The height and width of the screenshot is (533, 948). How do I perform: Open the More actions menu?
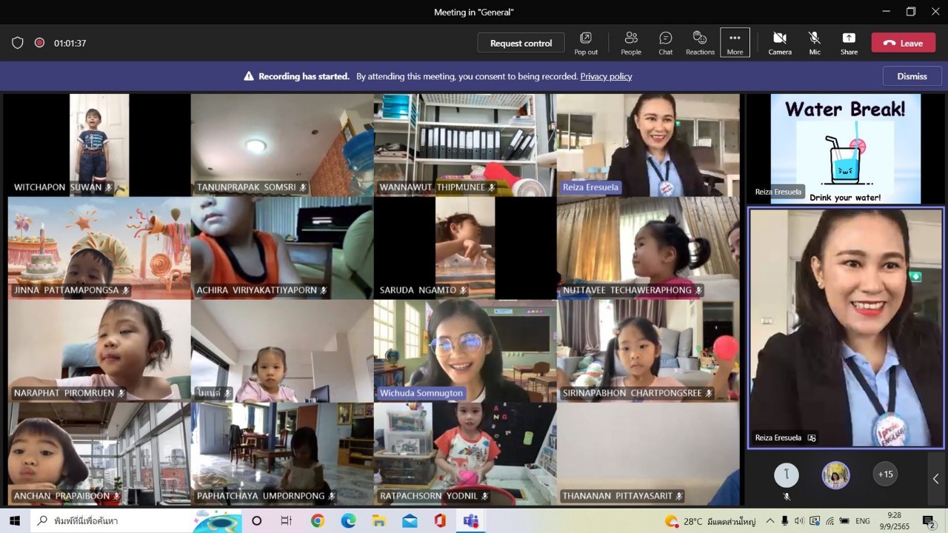[x=735, y=43]
